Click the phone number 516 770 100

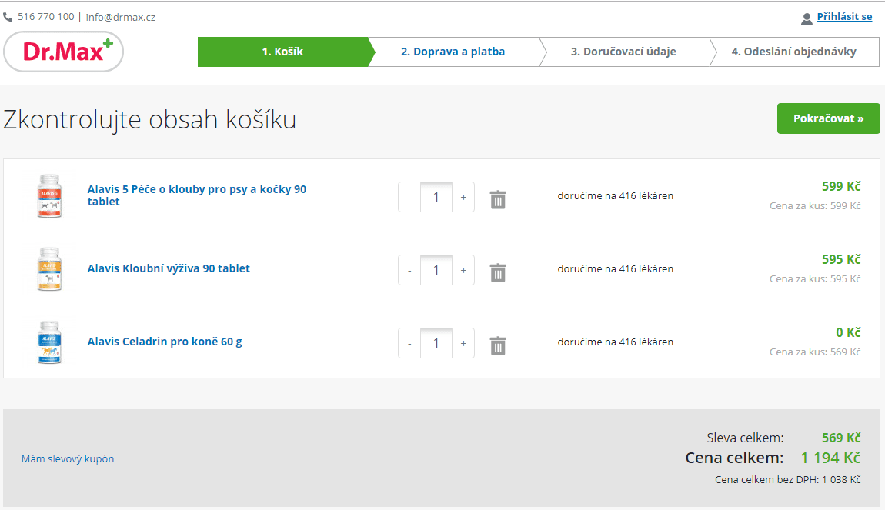pyautogui.click(x=45, y=17)
